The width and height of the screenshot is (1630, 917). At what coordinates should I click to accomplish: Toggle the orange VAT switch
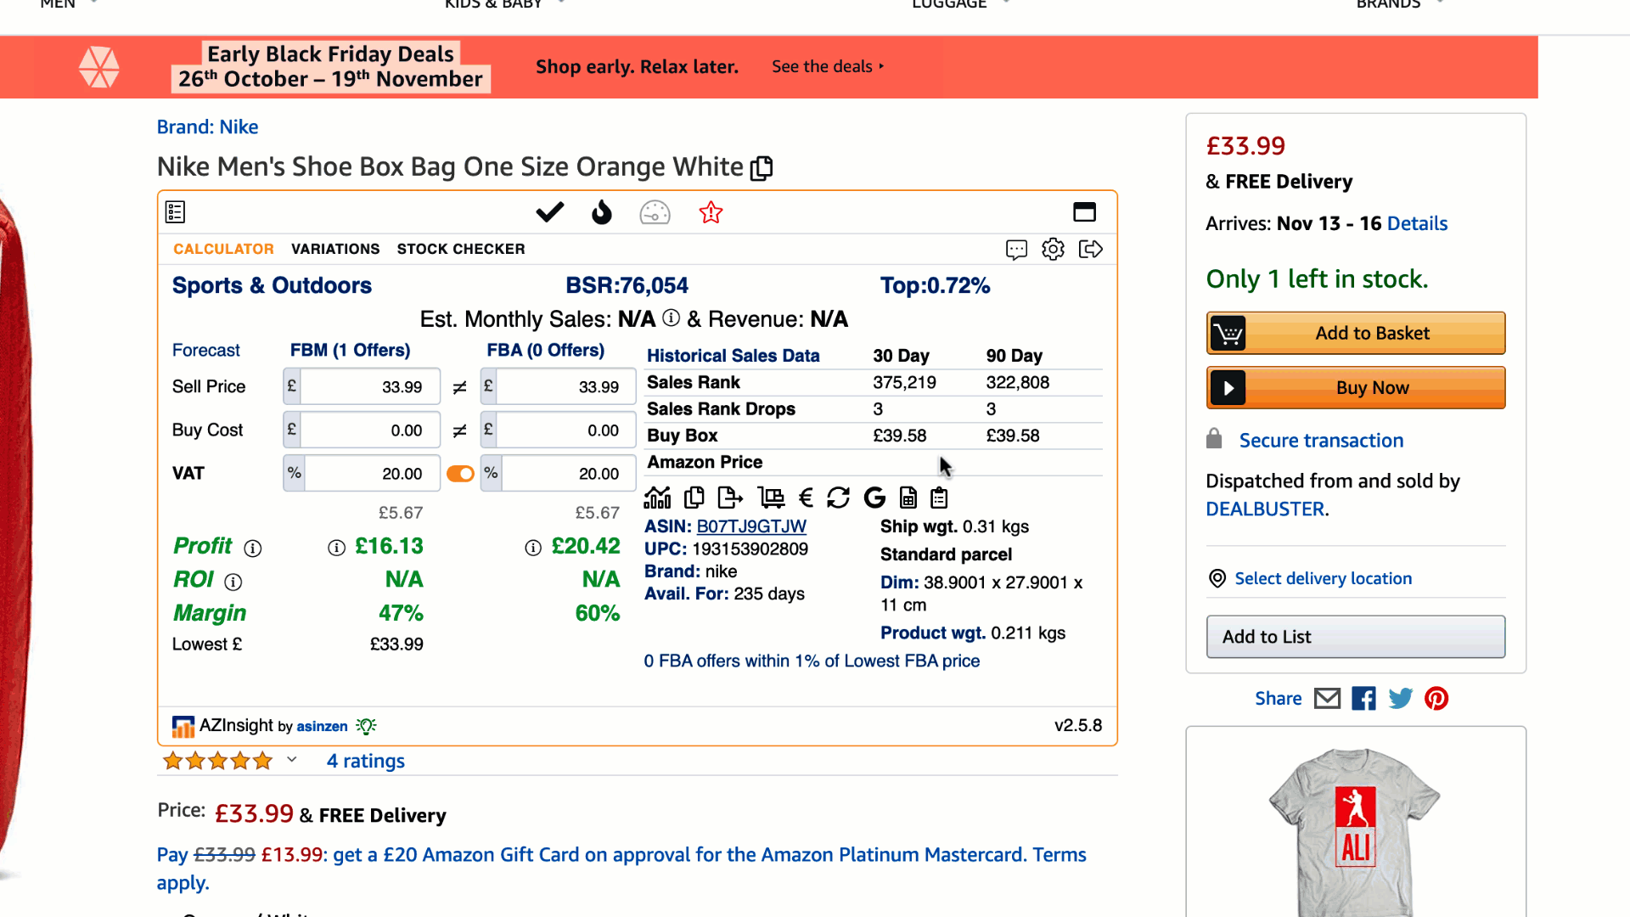[x=460, y=474]
